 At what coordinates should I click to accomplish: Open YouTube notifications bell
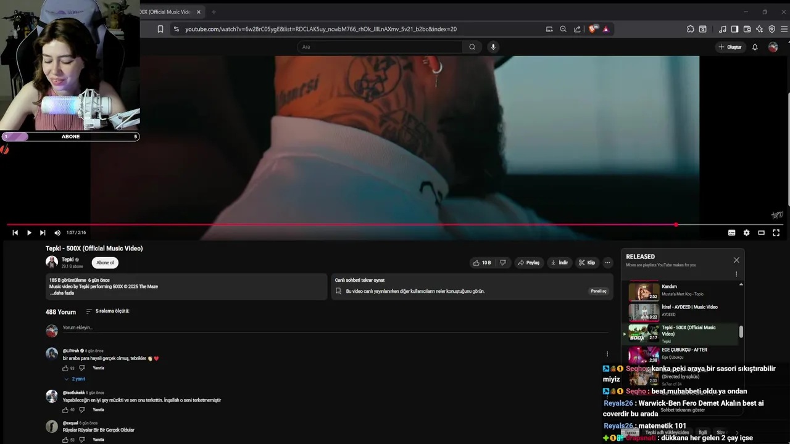755,47
